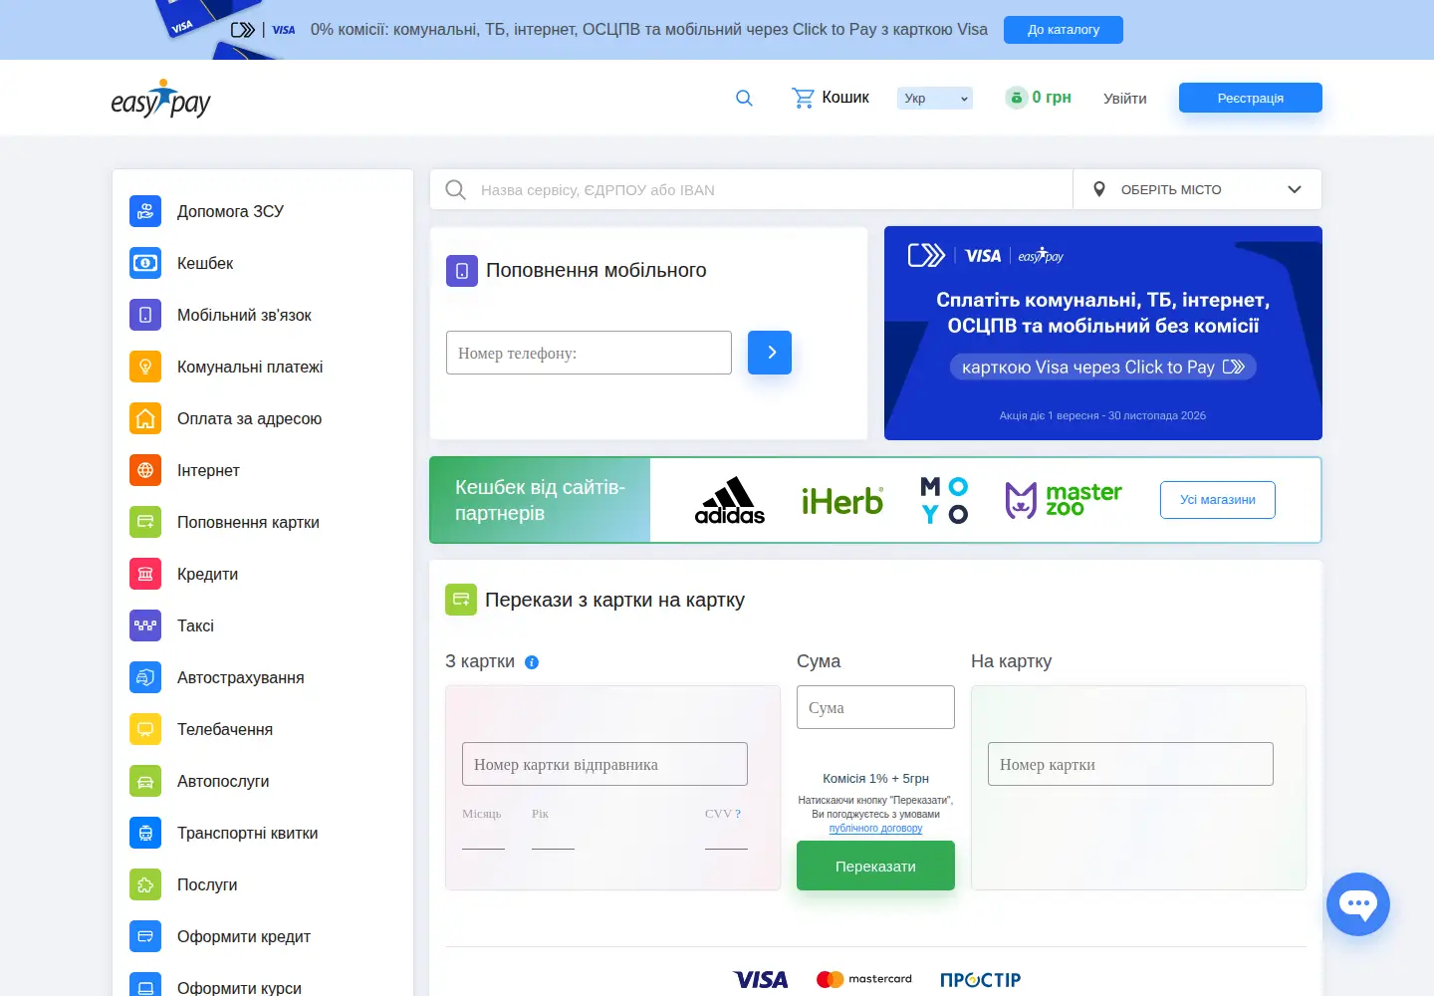The width and height of the screenshot is (1434, 996).
Task: Open Послуги in the sidebar menu
Action: tap(207, 884)
